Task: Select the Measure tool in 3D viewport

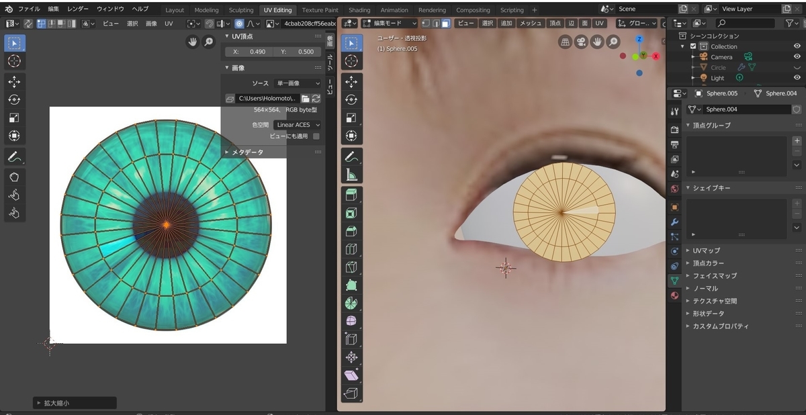Action: coord(351,175)
